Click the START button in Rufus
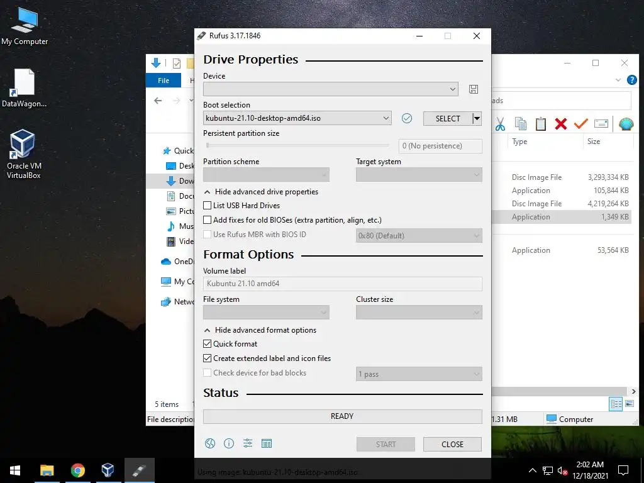The width and height of the screenshot is (644, 483). (x=386, y=445)
